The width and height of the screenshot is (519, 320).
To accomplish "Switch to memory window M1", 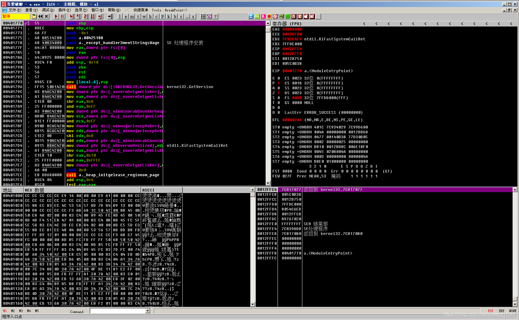I will pyautogui.click(x=5, y=311).
